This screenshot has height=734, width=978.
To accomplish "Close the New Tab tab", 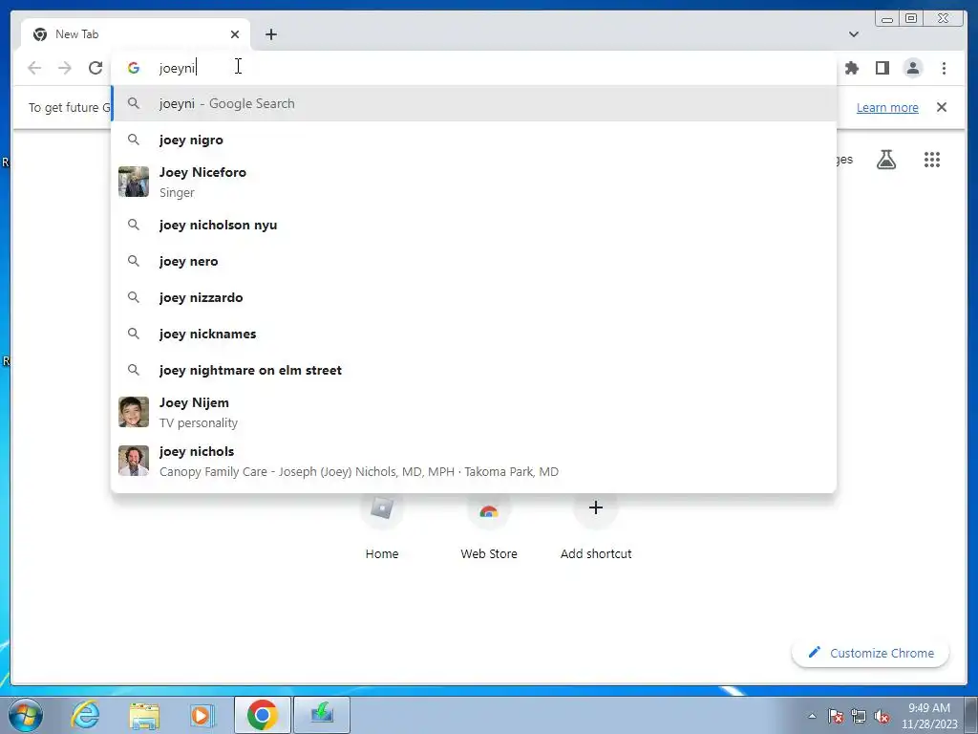I will (235, 34).
